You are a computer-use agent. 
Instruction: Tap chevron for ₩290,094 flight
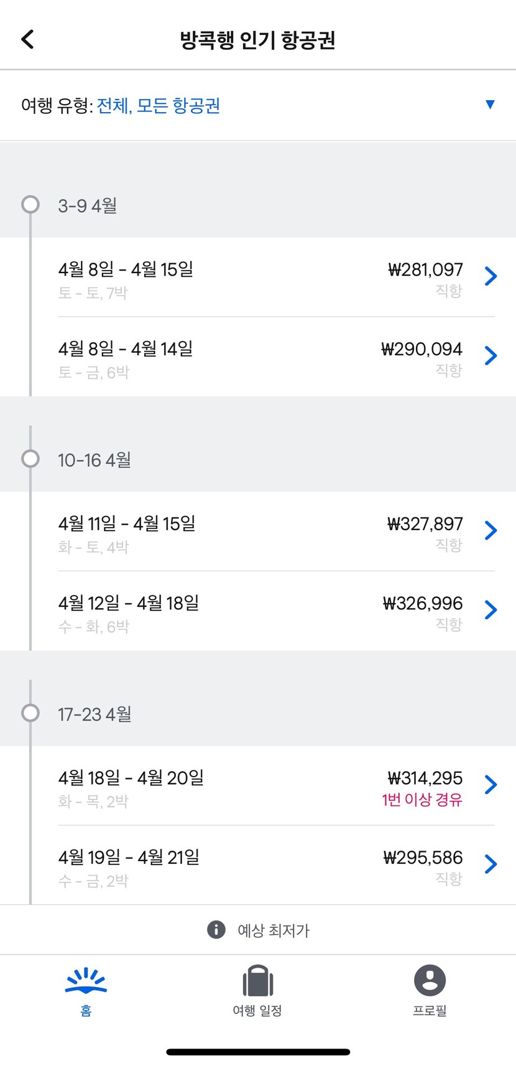pos(491,355)
